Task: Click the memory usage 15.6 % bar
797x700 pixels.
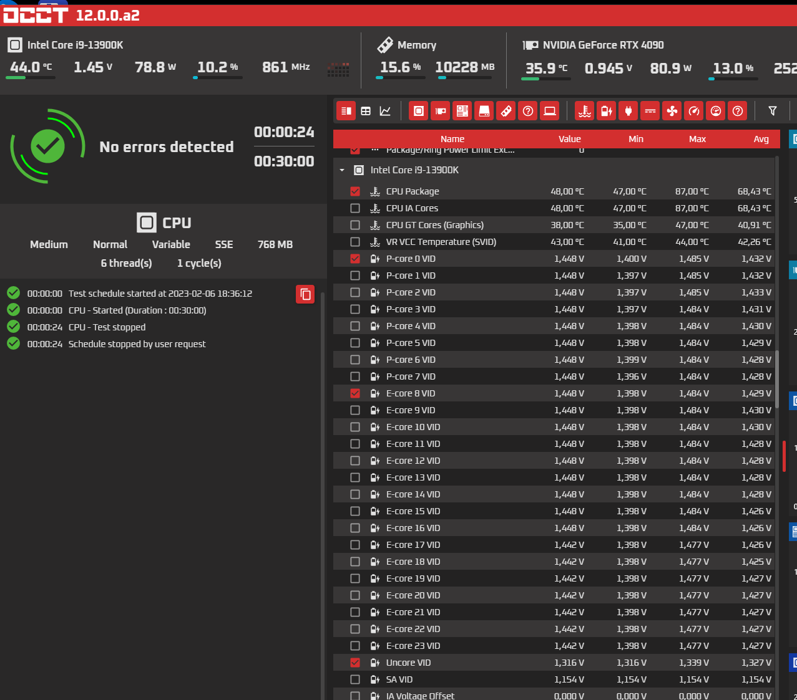Action: pos(400,78)
